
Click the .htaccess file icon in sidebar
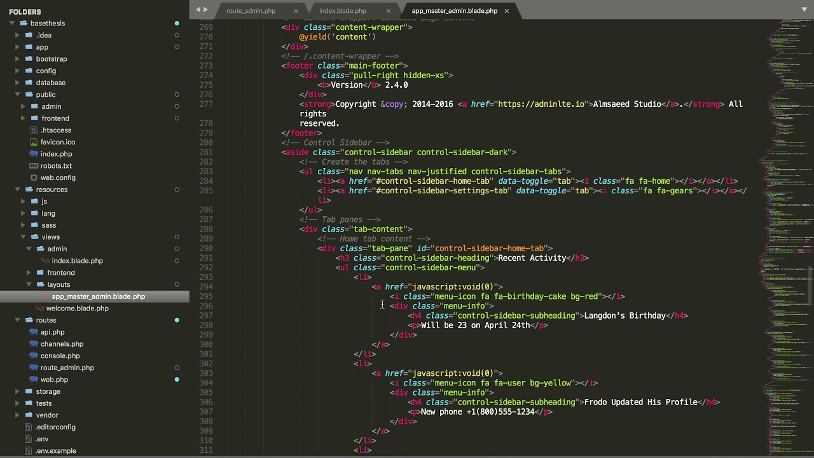click(34, 130)
